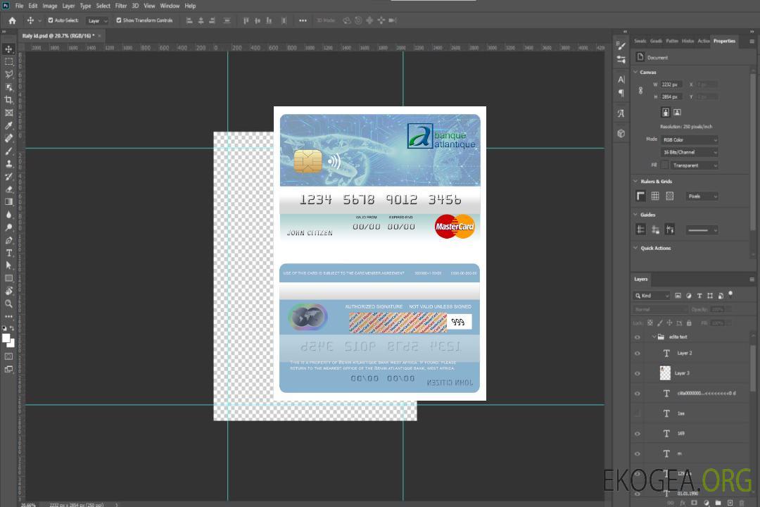Select the Crop tool
Image resolution: width=760 pixels, height=507 pixels.
coord(8,100)
